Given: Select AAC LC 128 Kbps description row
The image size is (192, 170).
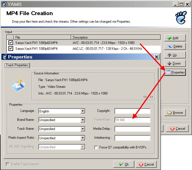Looking at the screenshot, I should (107, 49).
